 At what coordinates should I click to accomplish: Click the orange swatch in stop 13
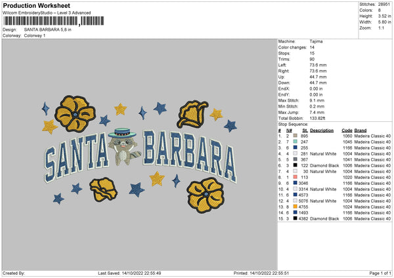pyautogui.click(x=295, y=207)
